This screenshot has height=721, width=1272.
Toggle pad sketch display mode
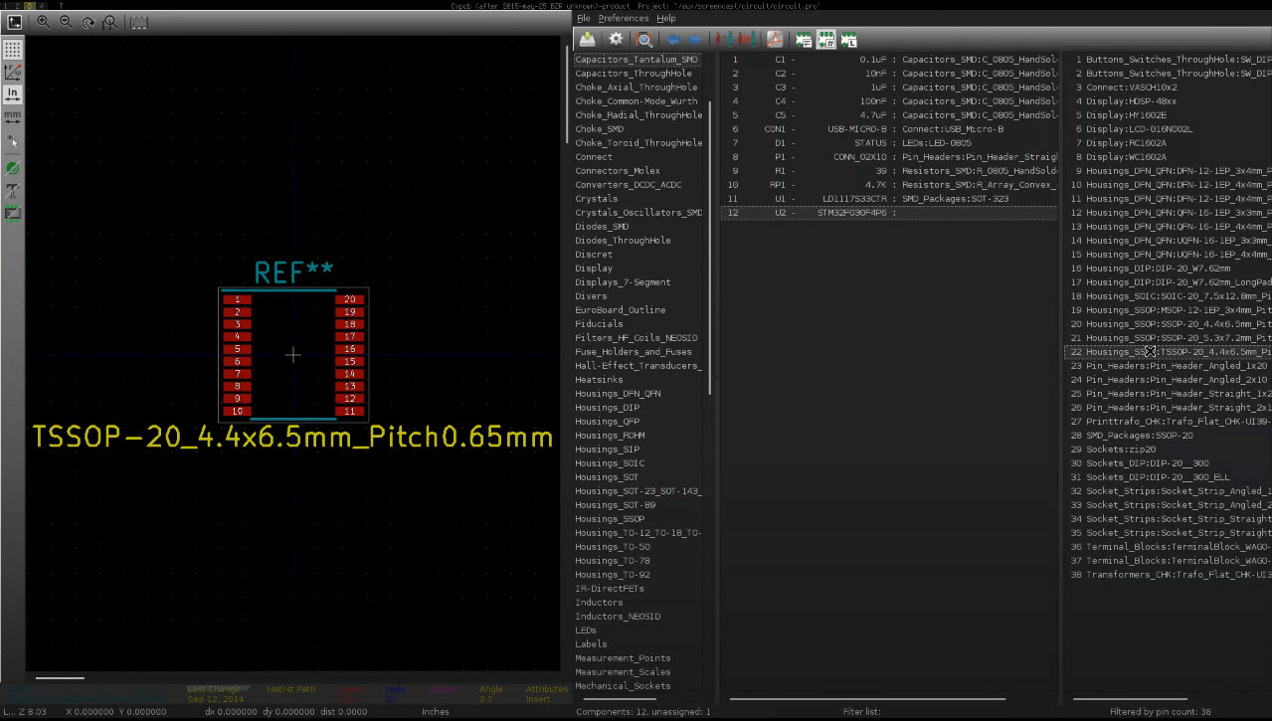coord(13,168)
